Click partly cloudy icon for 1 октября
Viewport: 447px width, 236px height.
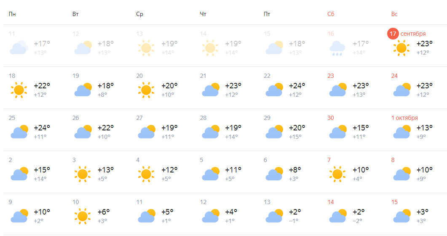tap(402, 132)
